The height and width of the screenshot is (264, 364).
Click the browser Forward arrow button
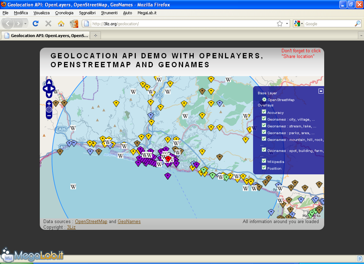coord(18,23)
